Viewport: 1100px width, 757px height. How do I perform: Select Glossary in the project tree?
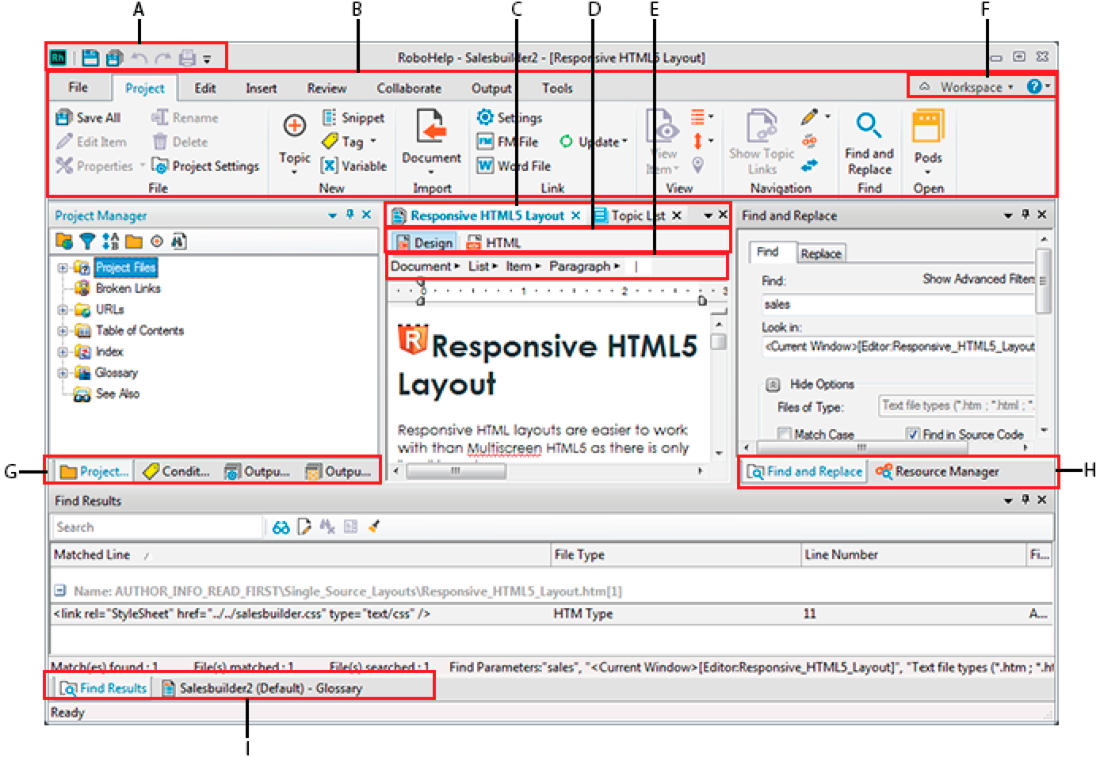[116, 373]
